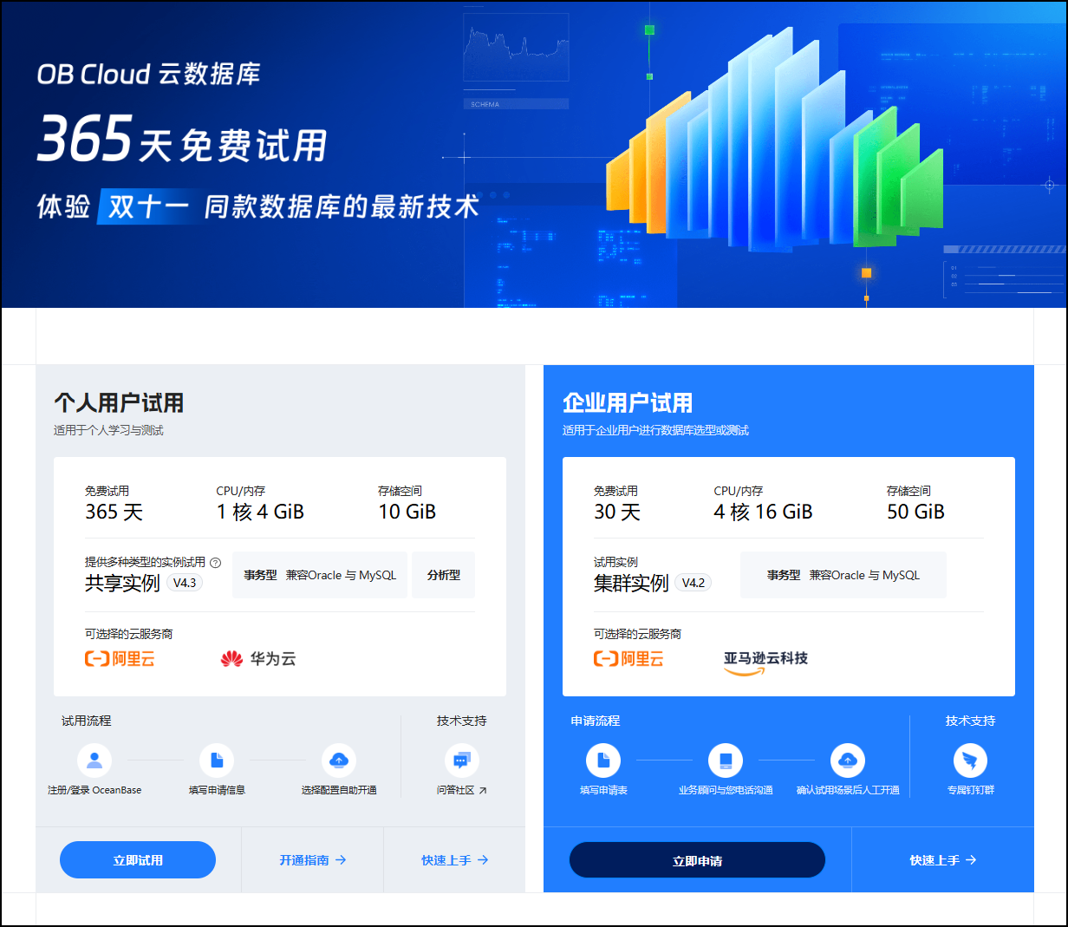Open 快速上手 in enterprise trial card

pos(942,860)
